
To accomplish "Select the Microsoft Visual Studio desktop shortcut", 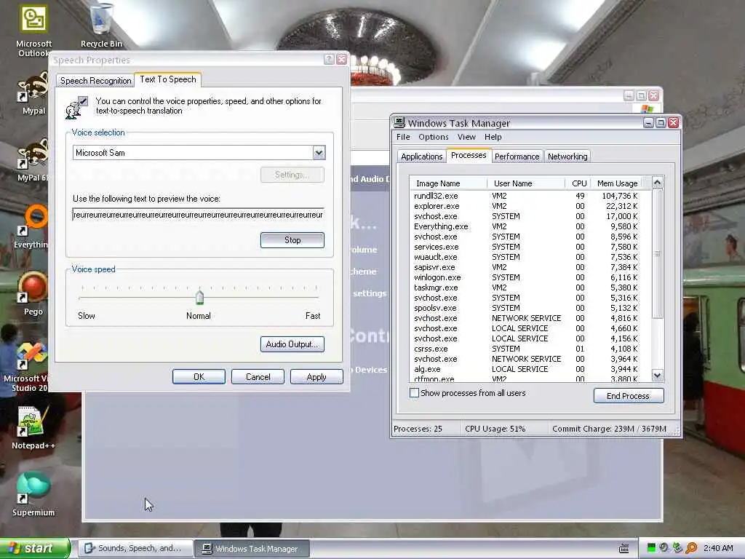I will (x=28, y=368).
